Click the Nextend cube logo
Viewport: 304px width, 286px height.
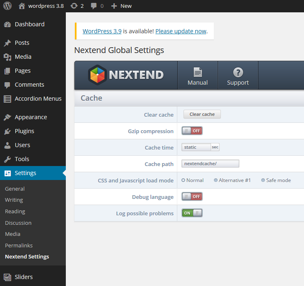click(x=97, y=75)
